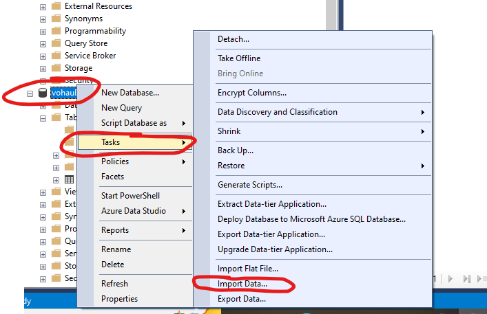
Task: Click the Query Store folder icon
Action: pyautogui.click(x=56, y=43)
